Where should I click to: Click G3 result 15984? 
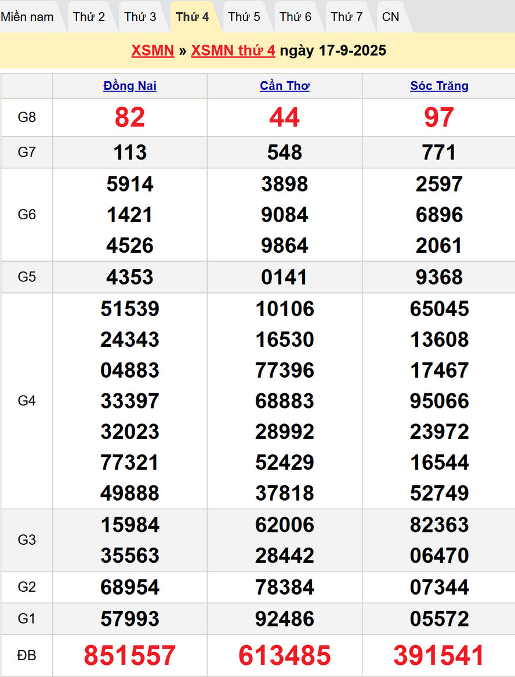(x=130, y=524)
